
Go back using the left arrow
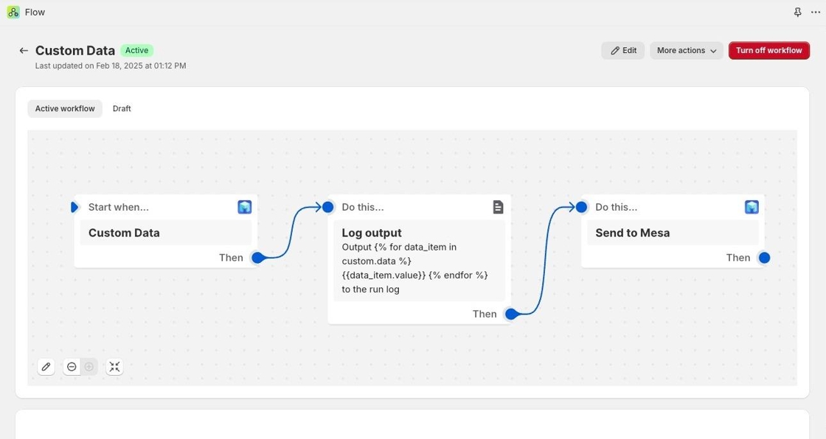(24, 51)
